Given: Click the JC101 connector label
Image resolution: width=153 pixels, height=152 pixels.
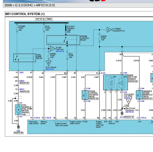Looking at the screenshot, I should pos(103,73).
